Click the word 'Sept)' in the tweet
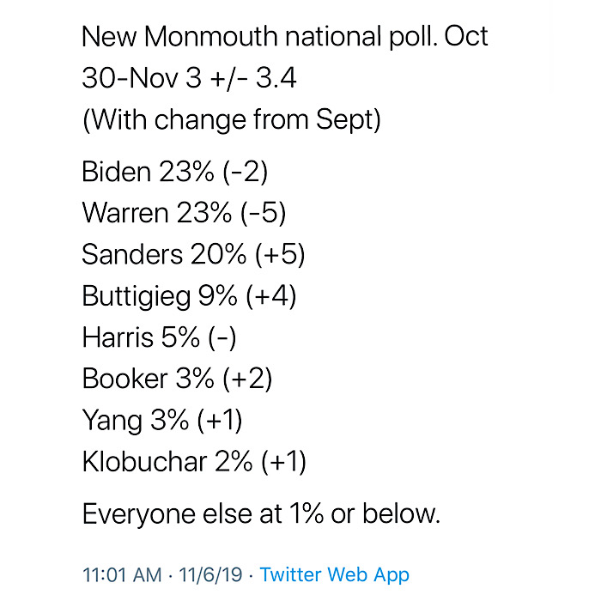The image size is (601, 601). [x=349, y=120]
